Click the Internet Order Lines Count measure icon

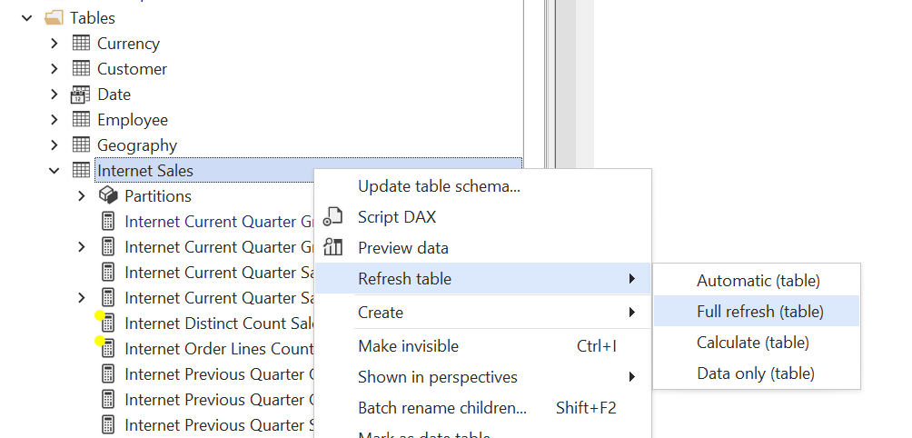(108, 349)
